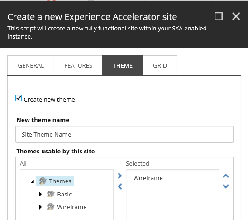The width and height of the screenshot is (248, 220).
Task: Open the Features tab
Action: pos(78,65)
